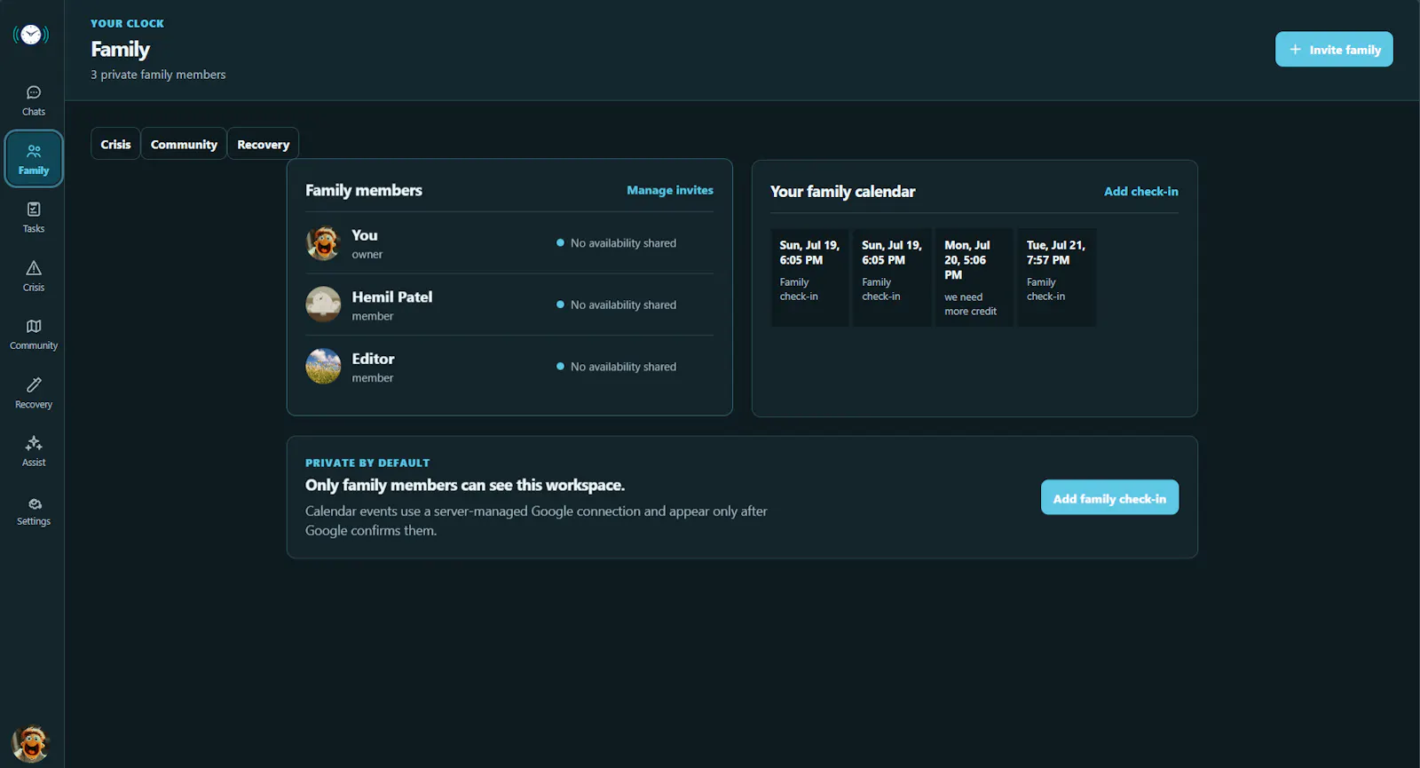This screenshot has height=768, width=1420.
Task: Switch to the Crisis tab
Action: [115, 144]
